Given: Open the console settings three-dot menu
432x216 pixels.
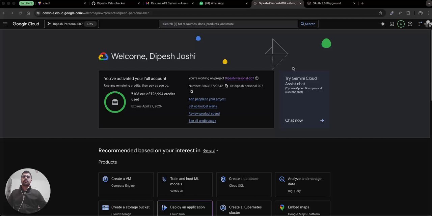Looking at the screenshot, I should pyautogui.click(x=420, y=24).
